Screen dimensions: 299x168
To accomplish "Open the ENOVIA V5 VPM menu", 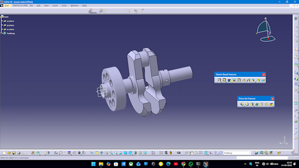I will click(20, 6).
